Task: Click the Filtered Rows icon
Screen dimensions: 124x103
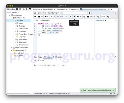Action: click(x=24, y=9)
